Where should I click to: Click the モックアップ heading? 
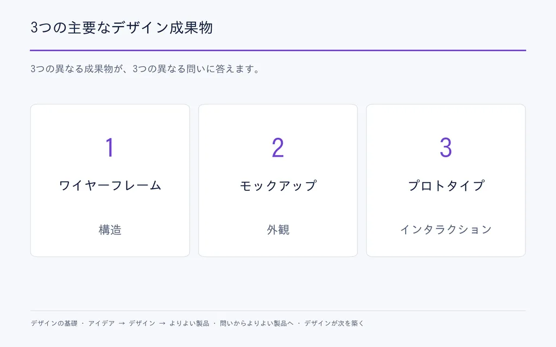tap(278, 185)
